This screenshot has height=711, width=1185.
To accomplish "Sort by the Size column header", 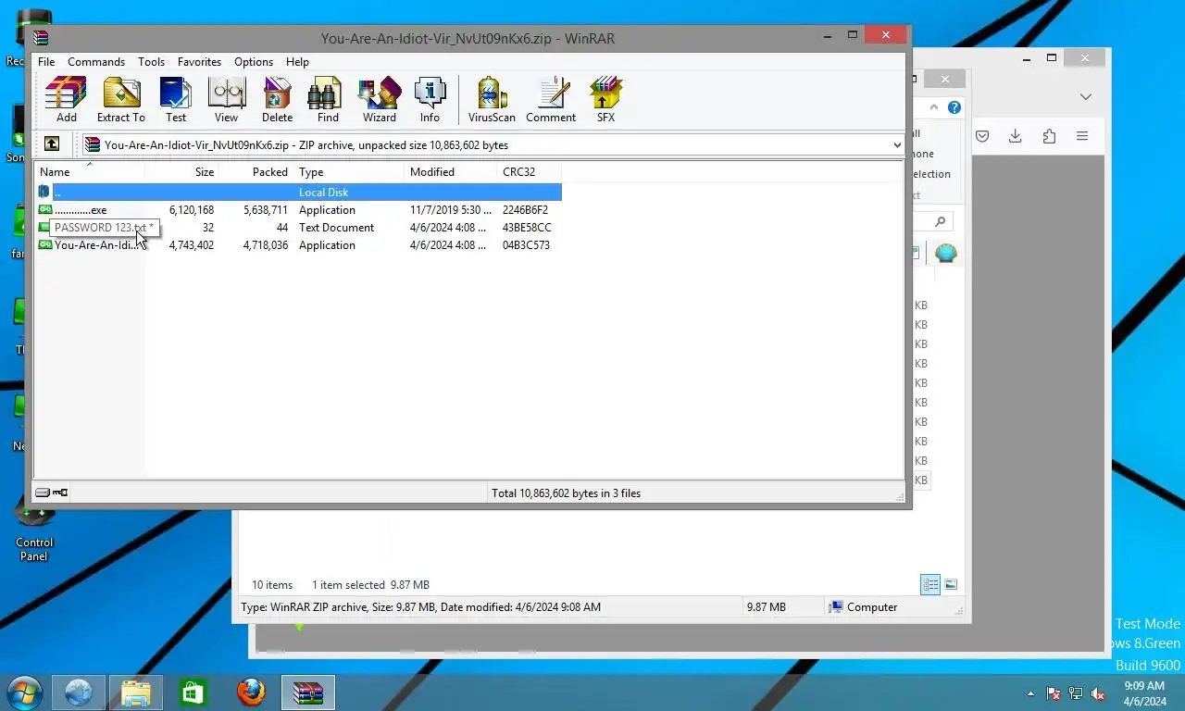I will pos(181,171).
